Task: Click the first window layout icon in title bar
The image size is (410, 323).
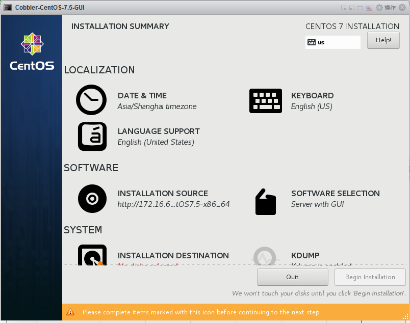Action: coord(344,8)
